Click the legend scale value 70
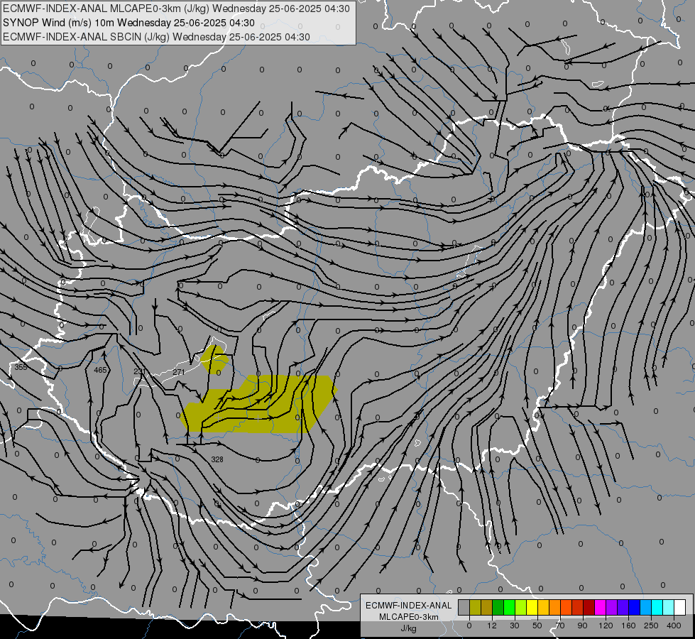This screenshot has height=639, width=695. [560, 626]
